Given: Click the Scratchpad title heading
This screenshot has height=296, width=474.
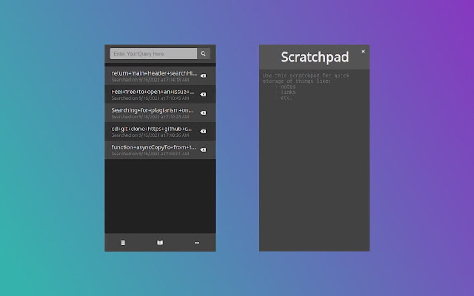Looking at the screenshot, I should [314, 57].
